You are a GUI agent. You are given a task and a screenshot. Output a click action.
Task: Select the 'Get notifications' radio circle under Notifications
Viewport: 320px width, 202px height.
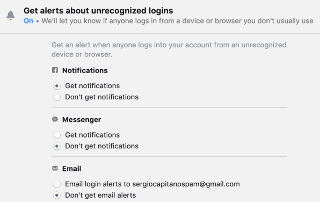click(x=57, y=86)
